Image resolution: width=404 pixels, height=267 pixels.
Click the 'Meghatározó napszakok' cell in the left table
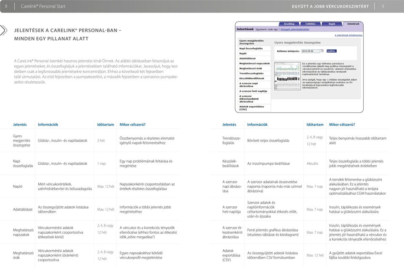click(23, 232)
